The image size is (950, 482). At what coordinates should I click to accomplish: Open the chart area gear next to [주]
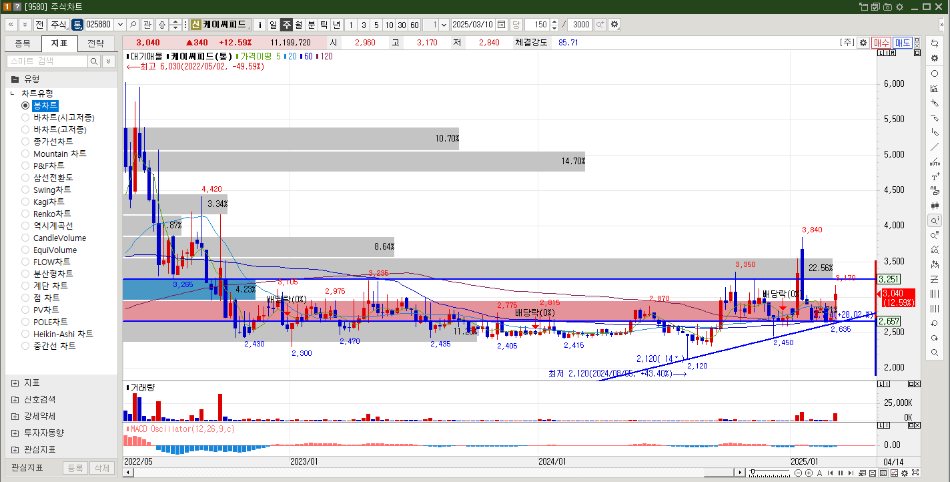(x=863, y=43)
